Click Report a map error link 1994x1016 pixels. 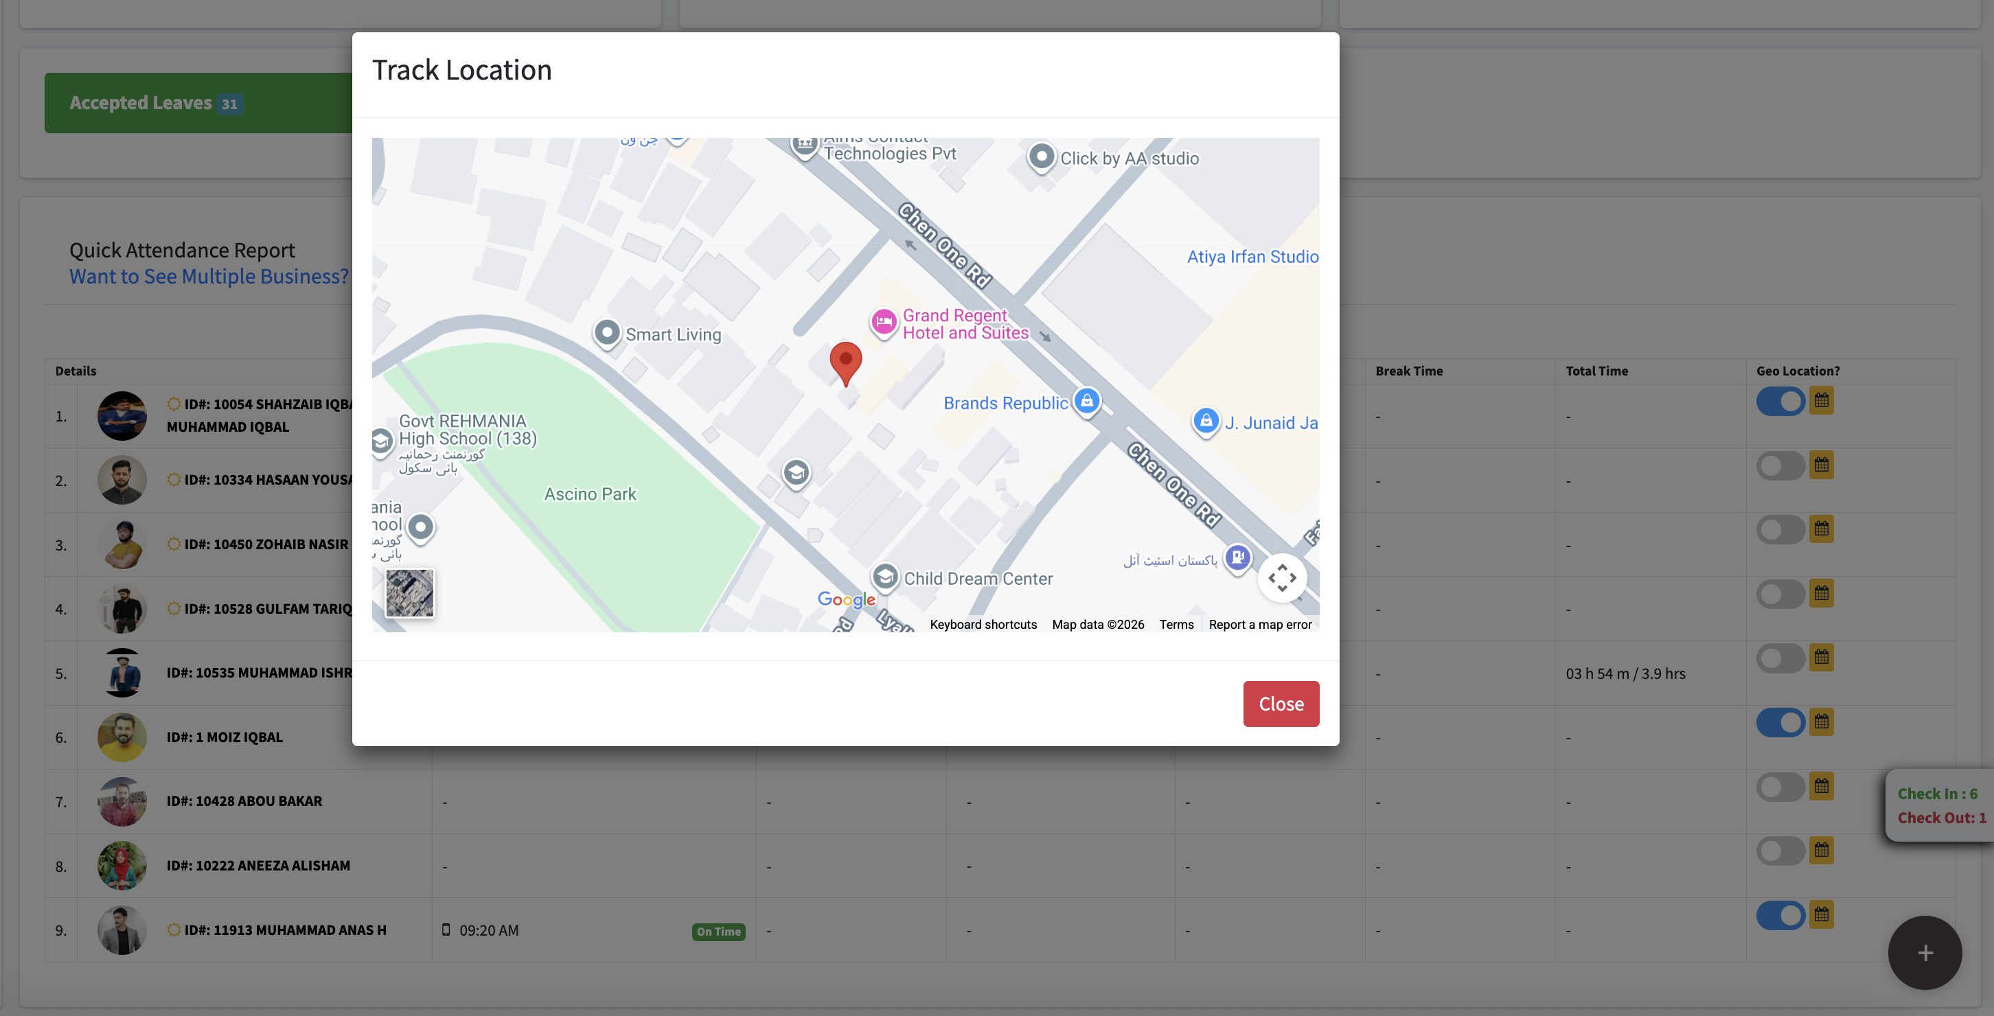pyautogui.click(x=1259, y=625)
